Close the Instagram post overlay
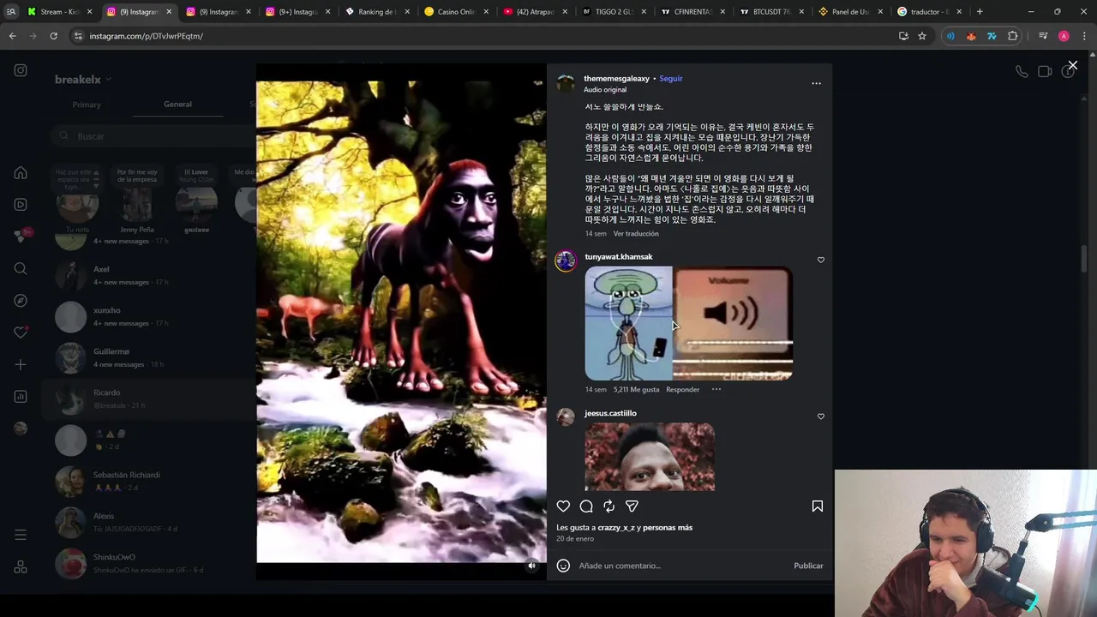 click(1072, 65)
